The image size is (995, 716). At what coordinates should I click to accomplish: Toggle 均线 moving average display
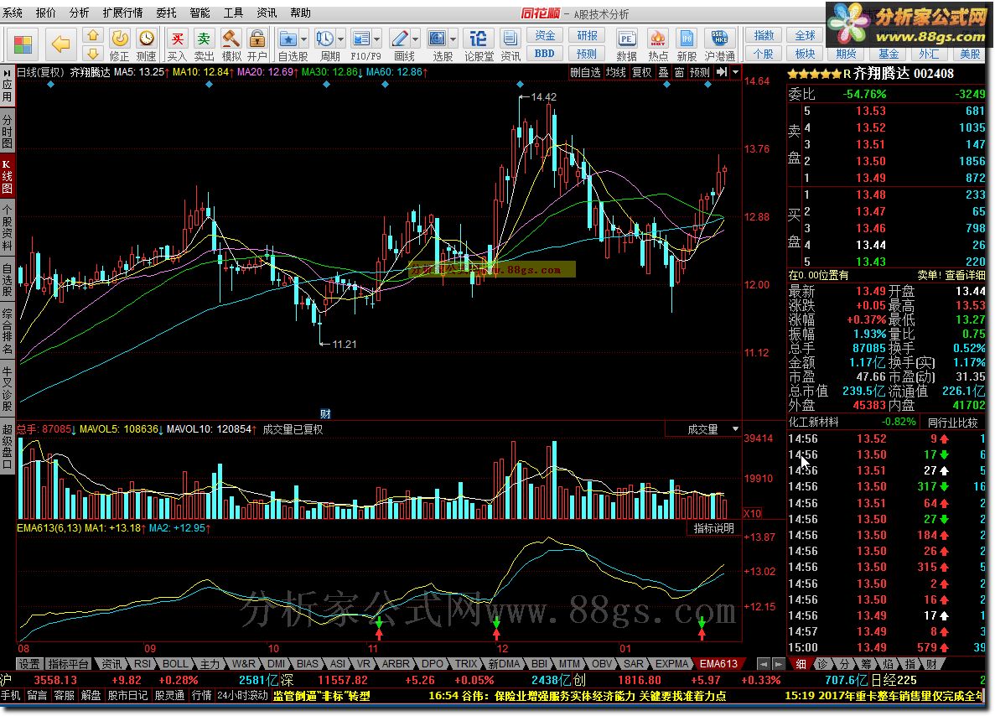coord(615,72)
